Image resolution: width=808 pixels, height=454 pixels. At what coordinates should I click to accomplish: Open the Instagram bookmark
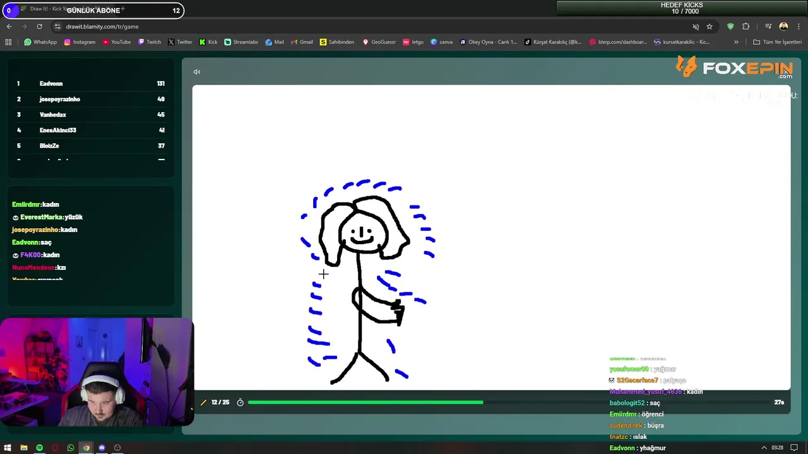79,42
